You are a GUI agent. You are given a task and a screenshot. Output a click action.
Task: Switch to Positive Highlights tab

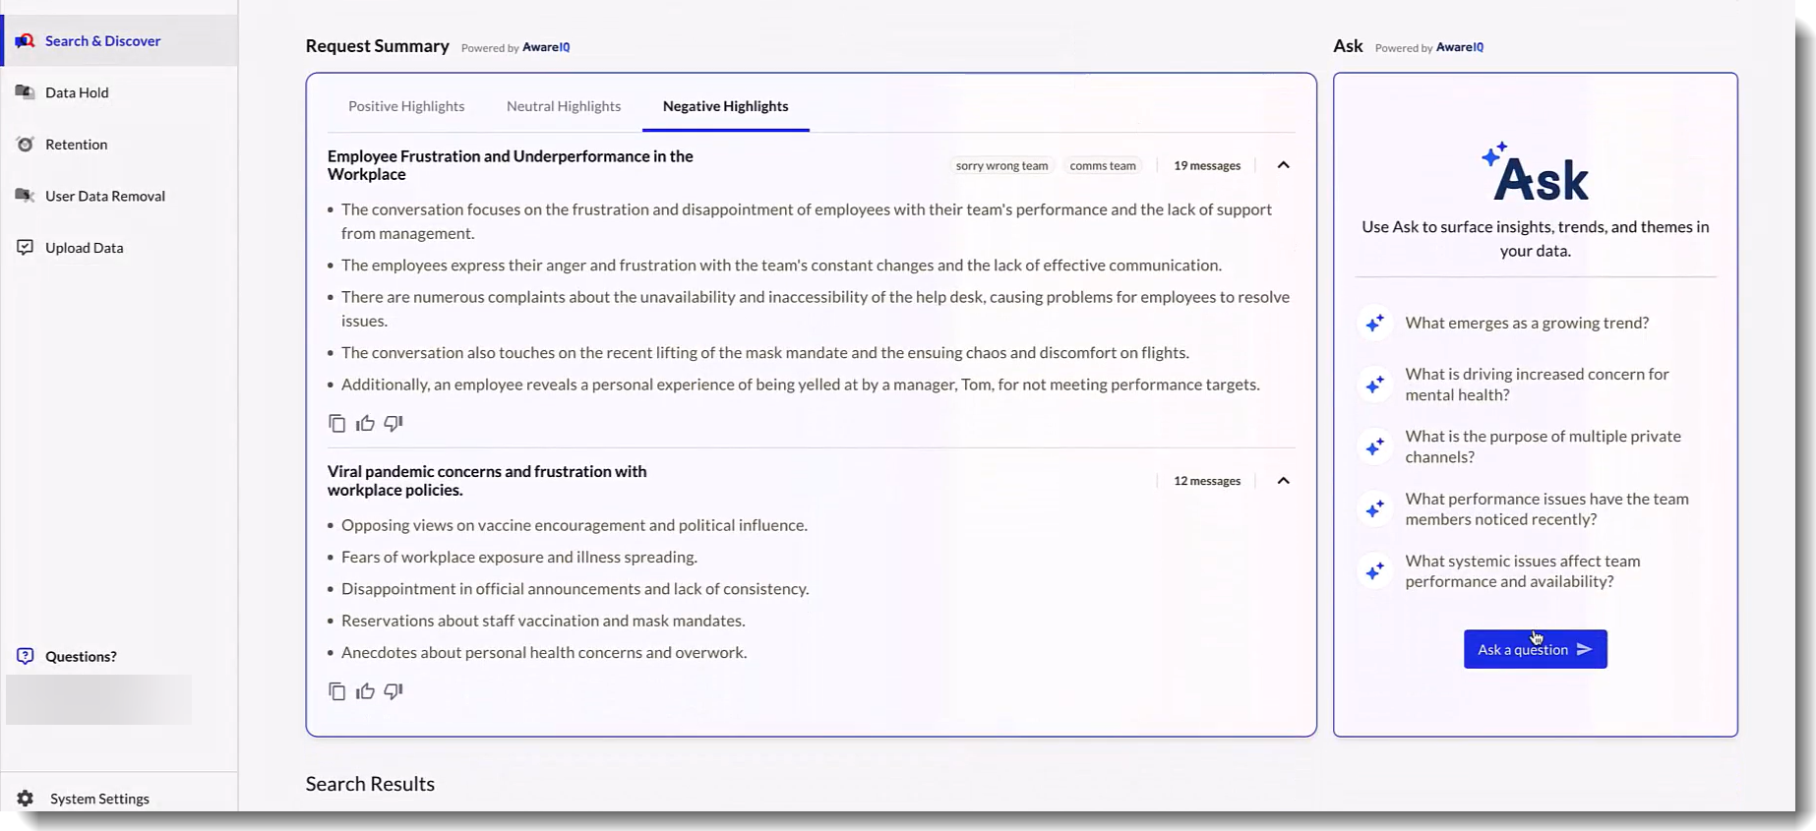point(406,106)
